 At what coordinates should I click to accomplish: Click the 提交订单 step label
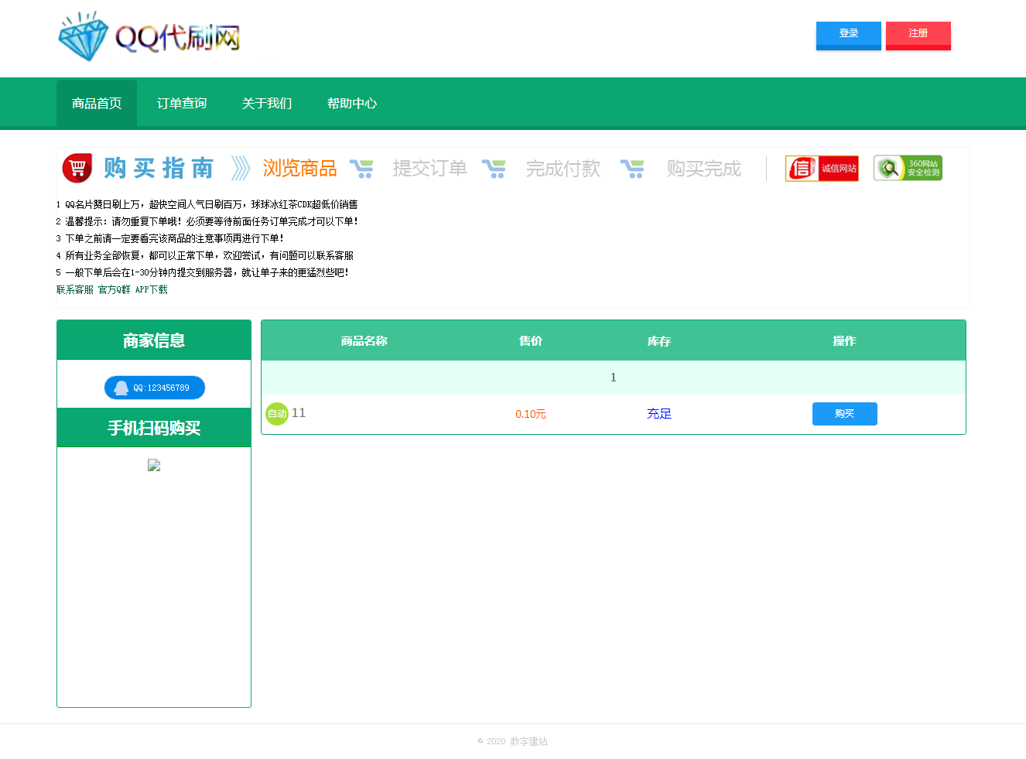coord(430,168)
